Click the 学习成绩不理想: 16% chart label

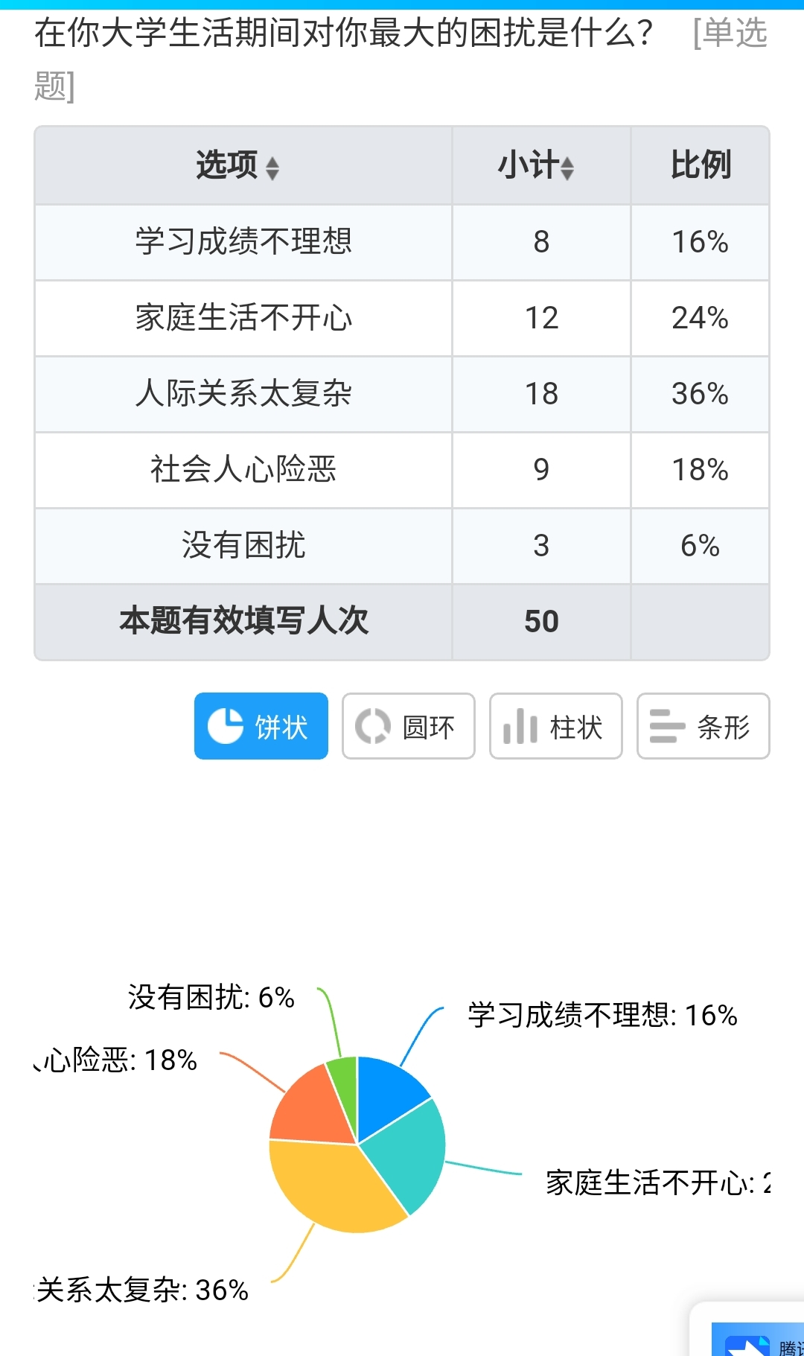tap(602, 1016)
